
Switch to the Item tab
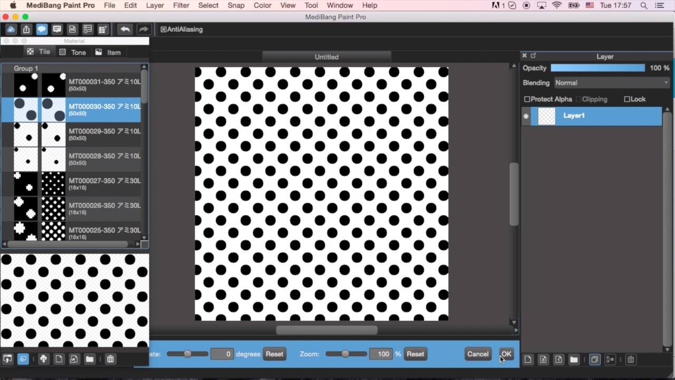(x=108, y=52)
